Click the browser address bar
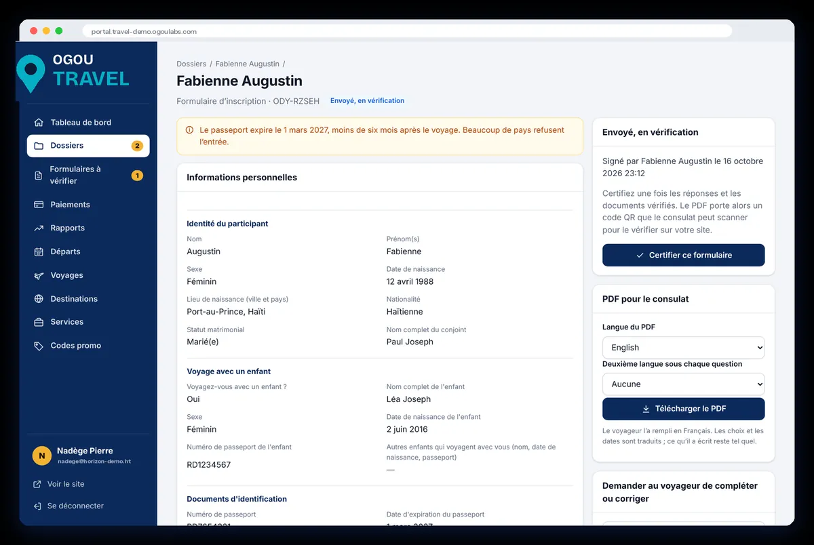Viewport: 814px width, 545px height. pos(407,31)
